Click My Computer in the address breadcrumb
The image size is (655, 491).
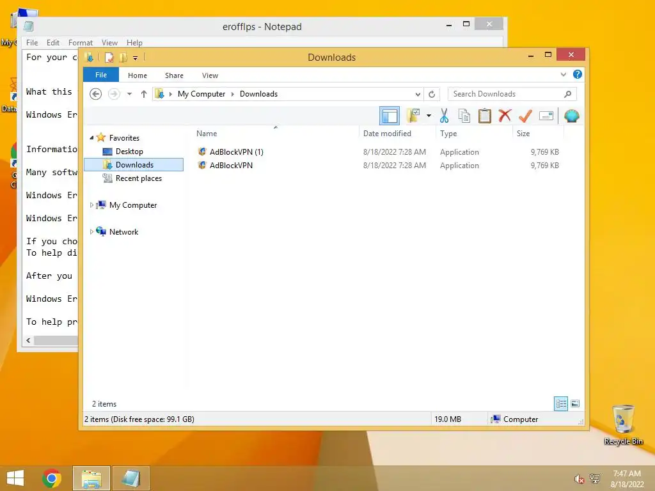click(201, 94)
